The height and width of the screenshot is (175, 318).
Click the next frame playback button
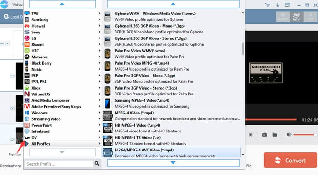point(251,135)
